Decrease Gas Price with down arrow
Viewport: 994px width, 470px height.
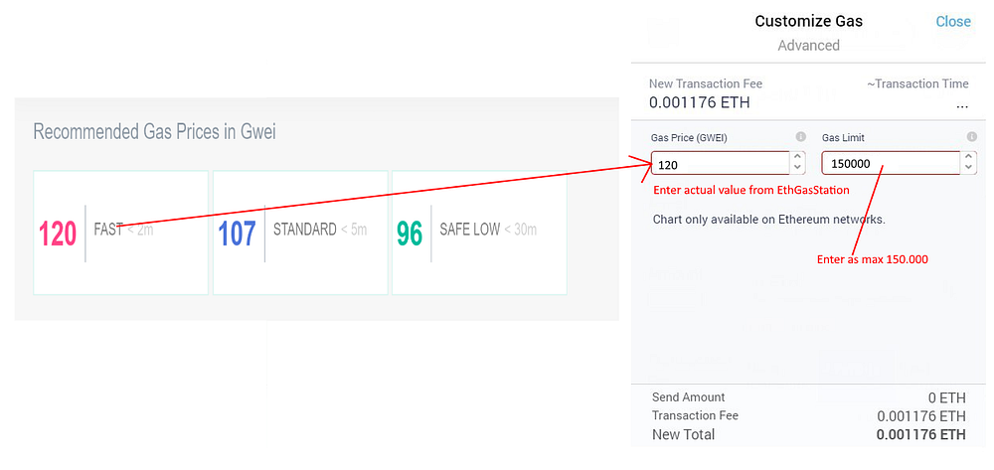point(798,168)
